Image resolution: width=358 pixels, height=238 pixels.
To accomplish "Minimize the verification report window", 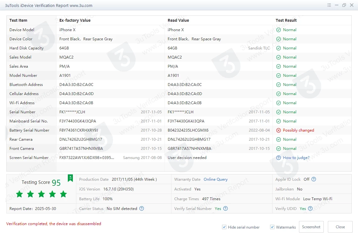I will tap(337, 5).
